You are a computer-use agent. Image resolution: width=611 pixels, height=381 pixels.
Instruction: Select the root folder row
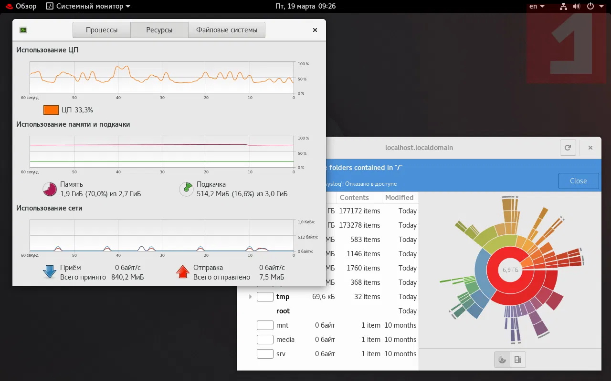coord(328,311)
